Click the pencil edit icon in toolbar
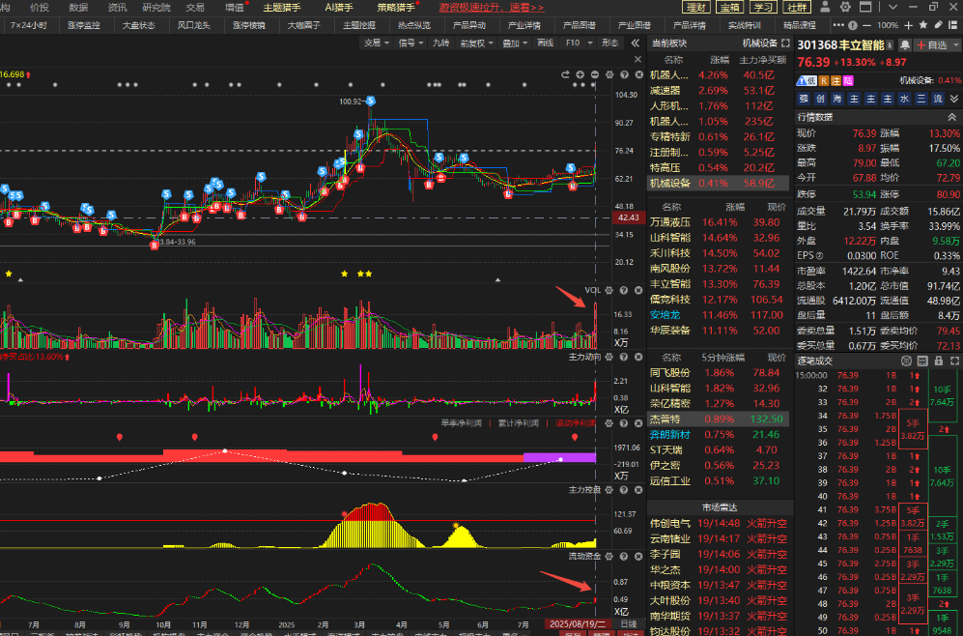This screenshot has width=963, height=636. (939, 25)
